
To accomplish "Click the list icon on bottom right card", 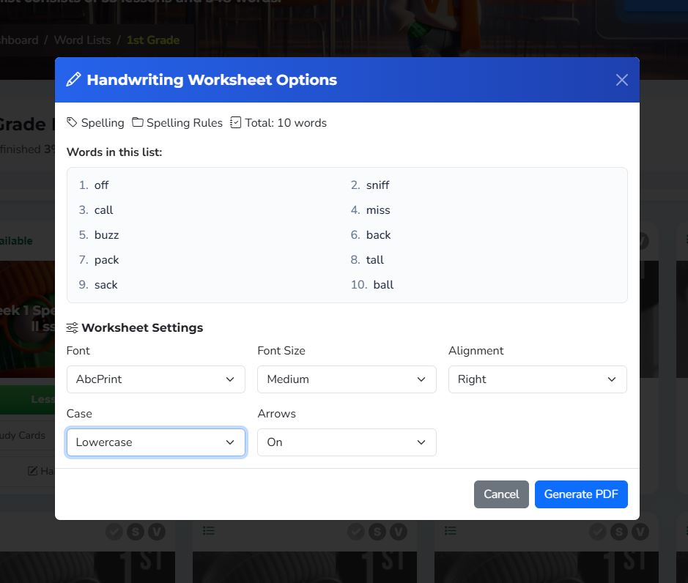I will click(x=451, y=531).
